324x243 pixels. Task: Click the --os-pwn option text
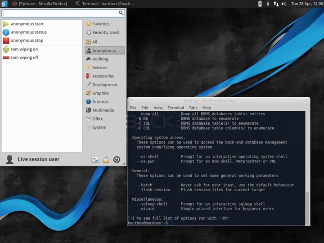click(145, 161)
